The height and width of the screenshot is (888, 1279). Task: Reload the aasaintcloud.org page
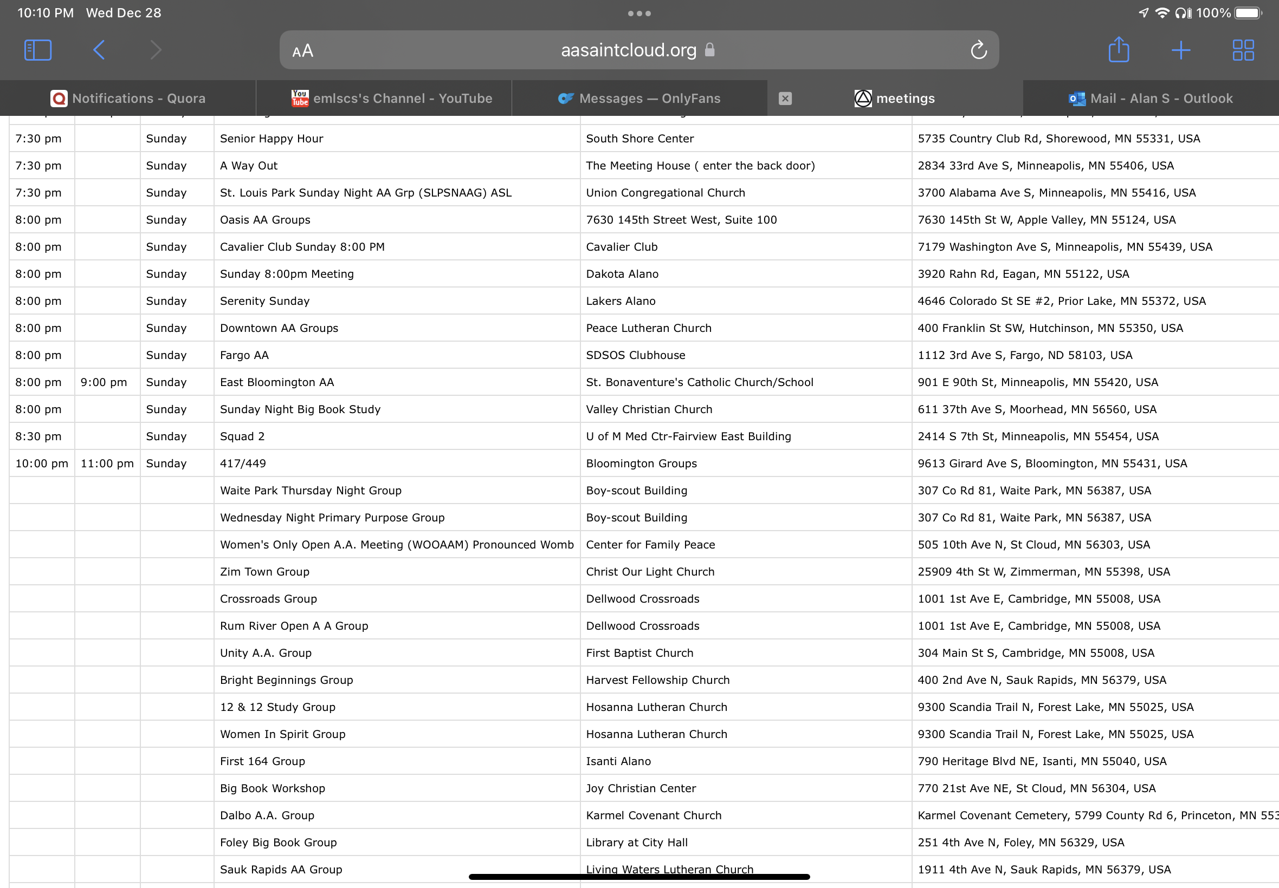tap(978, 50)
